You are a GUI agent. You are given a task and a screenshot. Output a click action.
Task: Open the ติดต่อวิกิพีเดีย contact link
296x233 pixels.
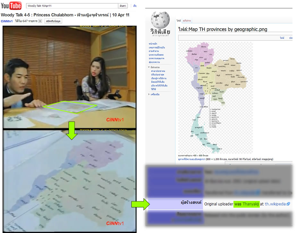pos(158,82)
